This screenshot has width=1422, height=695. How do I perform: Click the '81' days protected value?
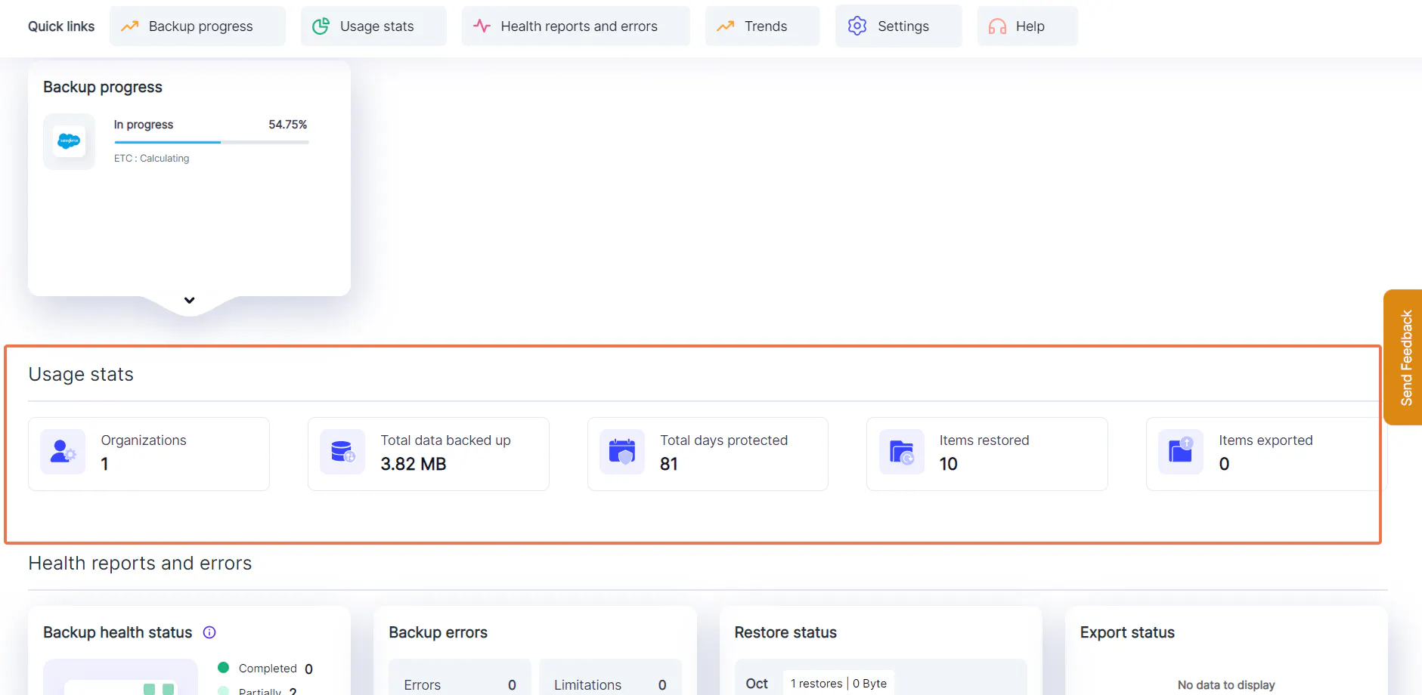pos(669,464)
